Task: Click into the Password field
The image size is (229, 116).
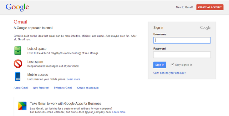Action: pyautogui.click(x=182, y=55)
